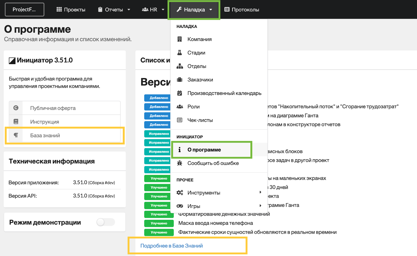This screenshot has height=256, width=417.
Task: Expand the Инструменты submenu arrow
Action: pyautogui.click(x=260, y=192)
